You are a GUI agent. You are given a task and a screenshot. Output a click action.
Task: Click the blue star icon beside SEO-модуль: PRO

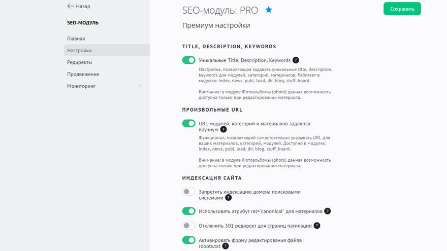pos(269,10)
